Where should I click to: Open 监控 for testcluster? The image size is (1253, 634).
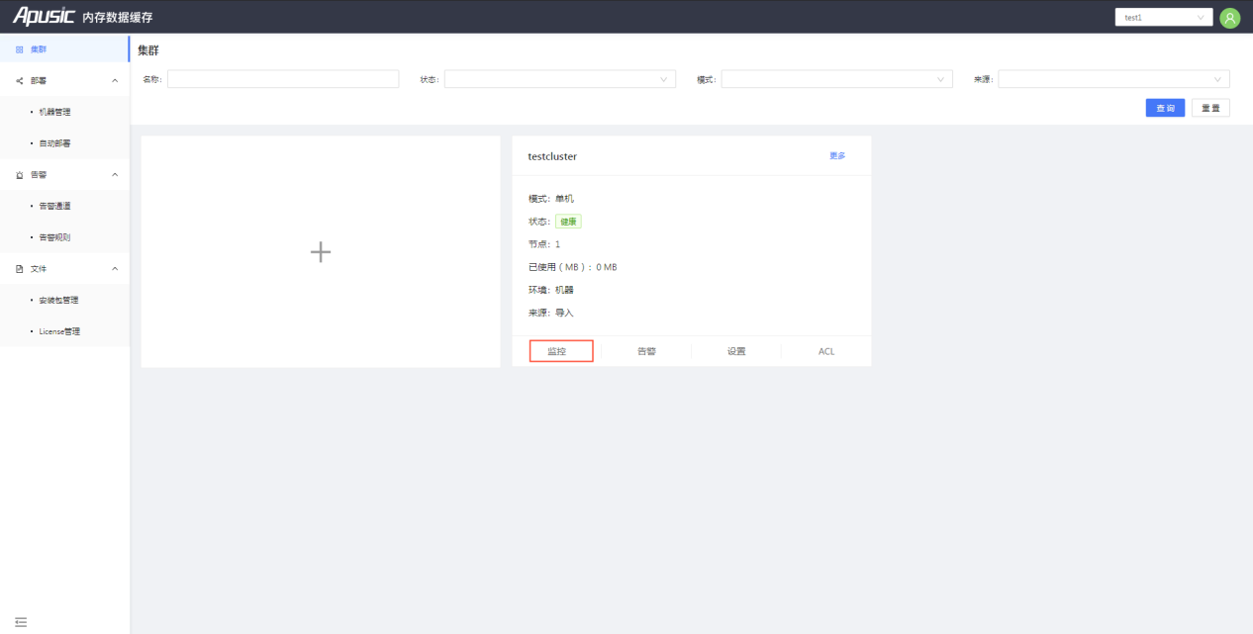pos(561,351)
